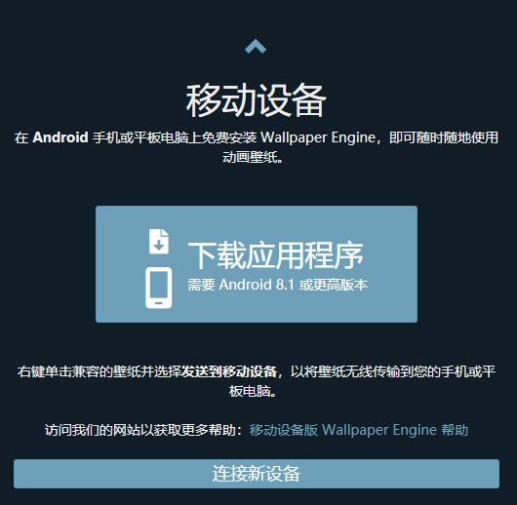Click the 连接新设备 button

click(x=257, y=474)
